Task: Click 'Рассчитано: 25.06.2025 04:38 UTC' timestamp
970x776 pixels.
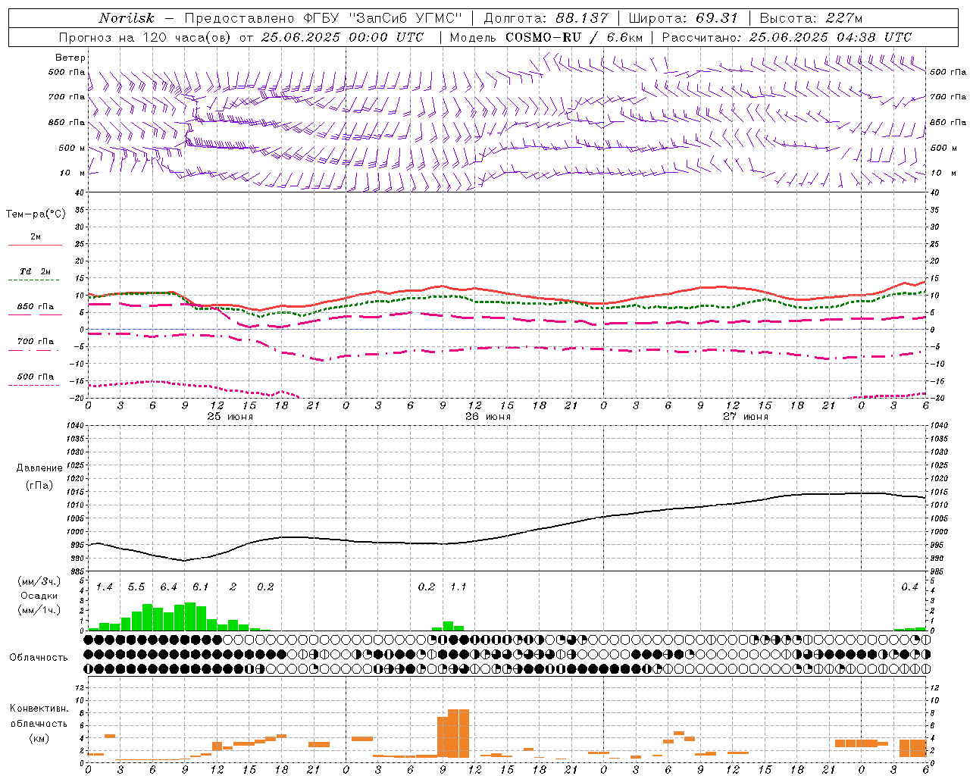Action: tap(787, 37)
